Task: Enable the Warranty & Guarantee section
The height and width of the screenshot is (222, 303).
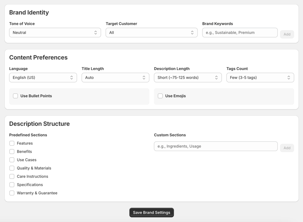Action: click(12, 193)
